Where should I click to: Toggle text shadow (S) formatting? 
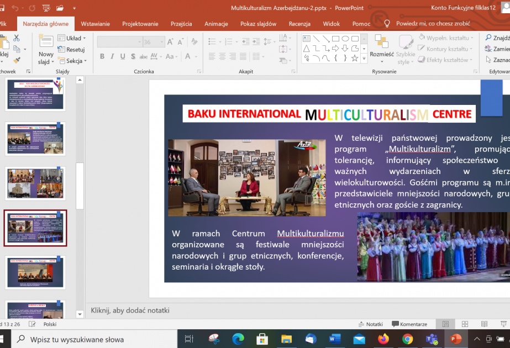133,56
